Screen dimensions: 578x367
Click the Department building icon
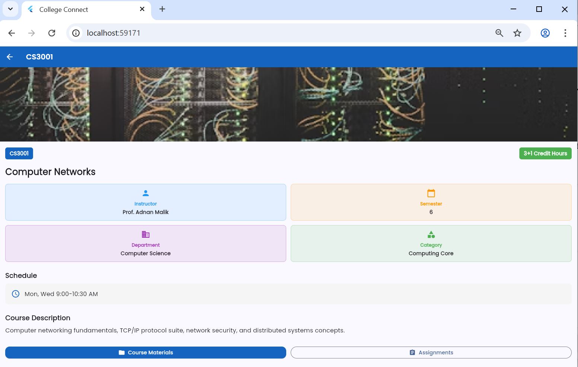(146, 234)
